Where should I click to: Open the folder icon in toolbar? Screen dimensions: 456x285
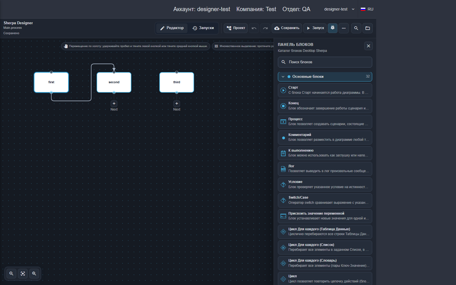tap(368, 28)
